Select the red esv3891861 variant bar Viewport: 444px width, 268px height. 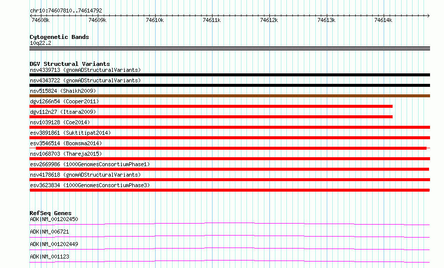tap(229, 138)
